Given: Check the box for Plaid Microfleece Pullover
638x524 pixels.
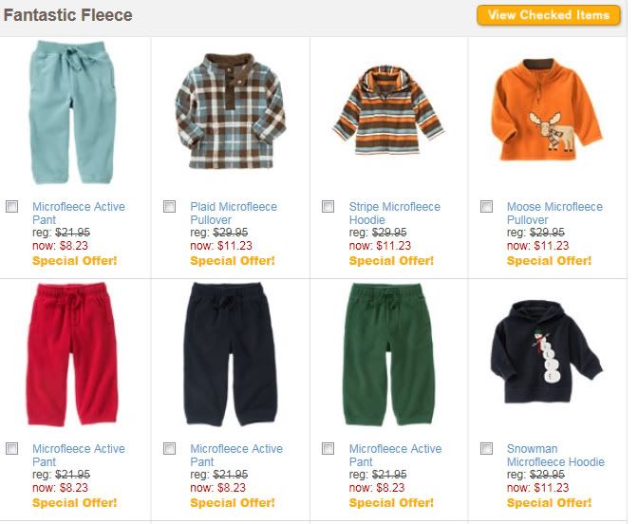Looking at the screenshot, I should [x=170, y=207].
